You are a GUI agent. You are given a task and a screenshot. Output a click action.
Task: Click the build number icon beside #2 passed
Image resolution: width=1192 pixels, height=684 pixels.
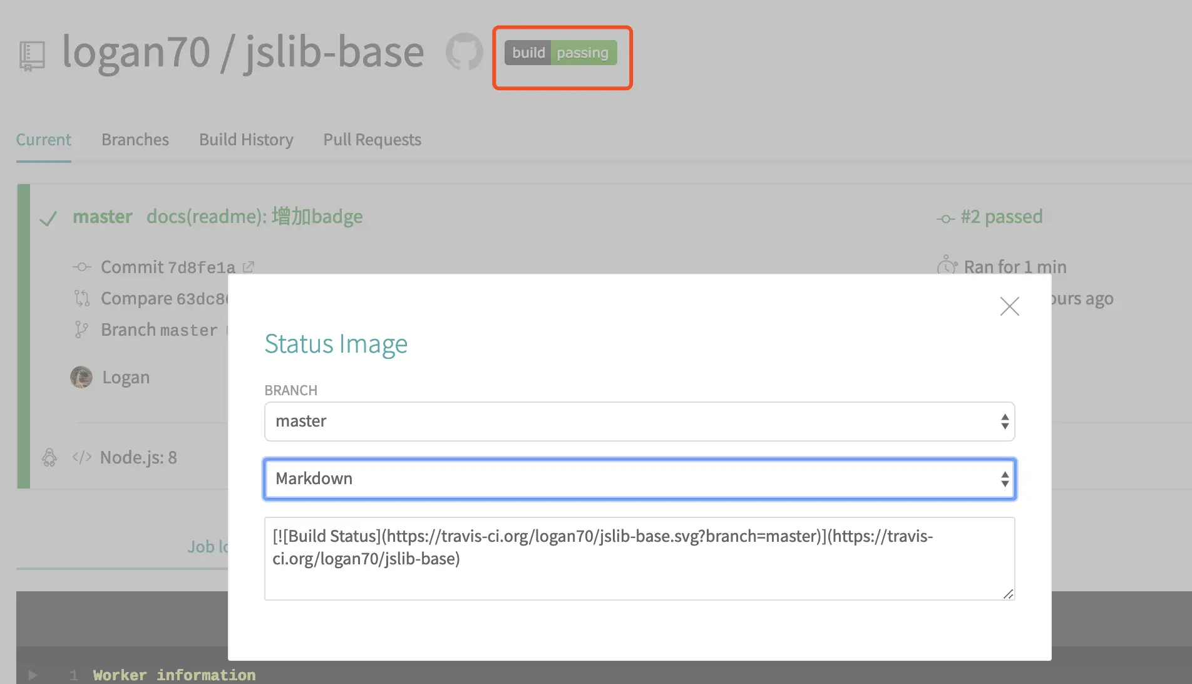click(x=946, y=219)
